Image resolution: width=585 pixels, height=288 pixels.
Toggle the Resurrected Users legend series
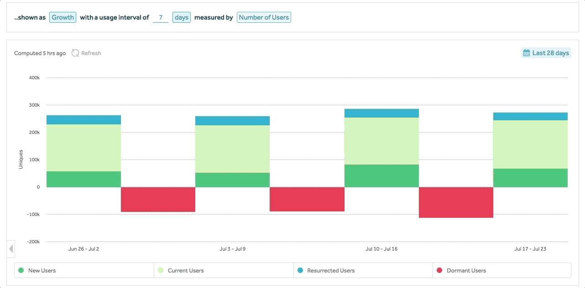[331, 271]
